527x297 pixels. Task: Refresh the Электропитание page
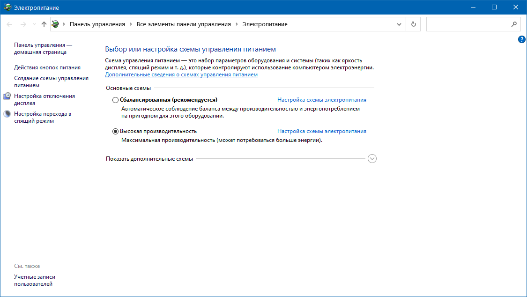[413, 24]
